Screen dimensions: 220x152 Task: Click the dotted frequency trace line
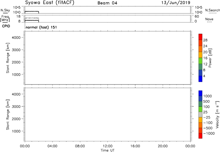click(x=32, y=18)
